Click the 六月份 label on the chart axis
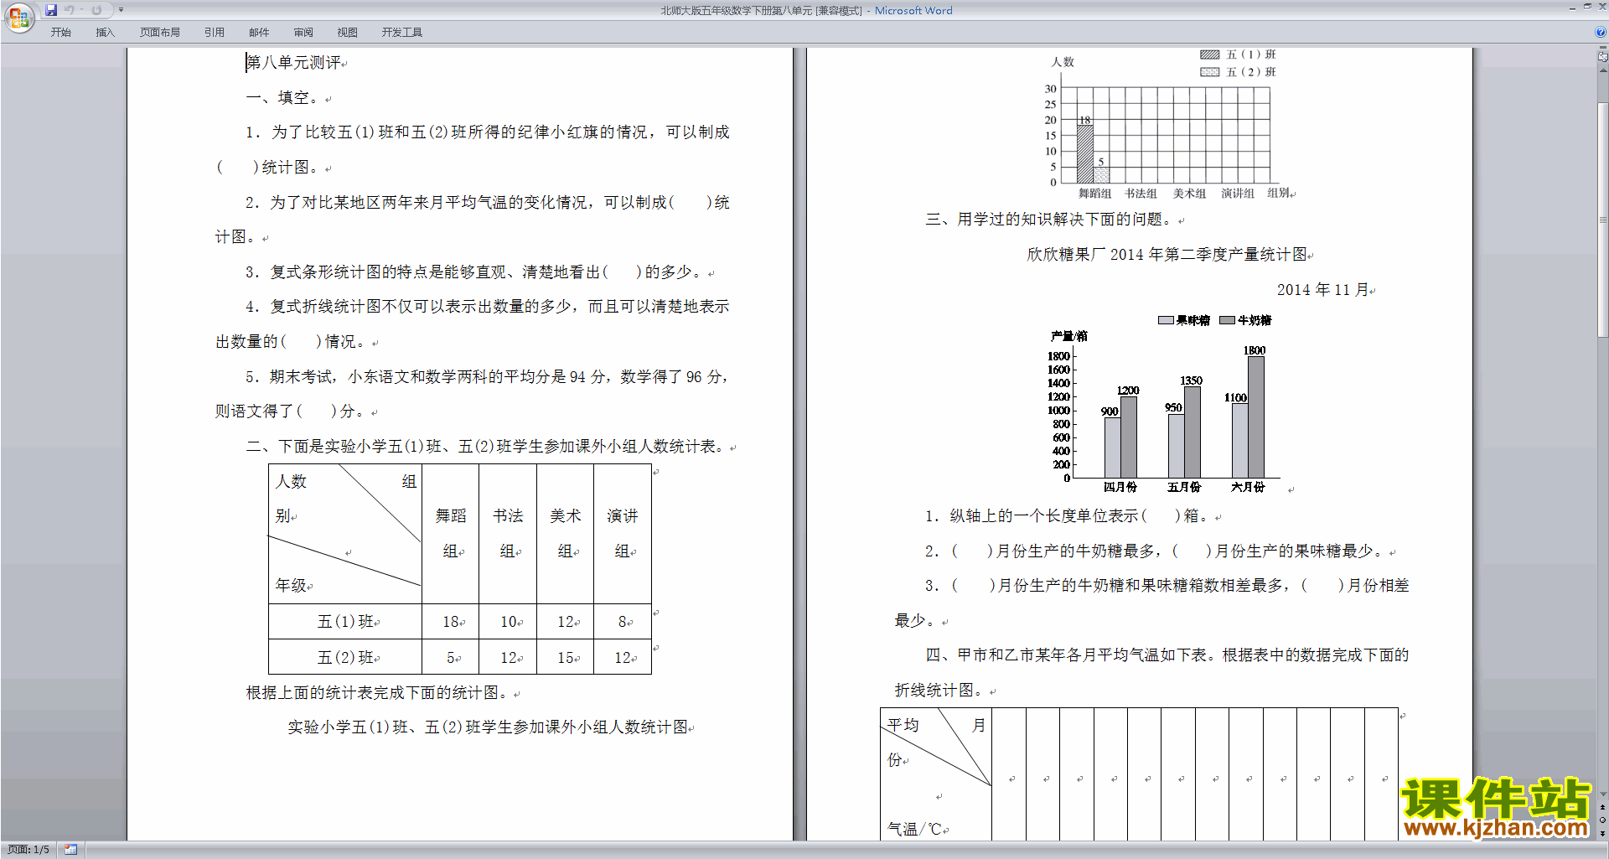Viewport: 1609px width, 859px height. point(1247,487)
